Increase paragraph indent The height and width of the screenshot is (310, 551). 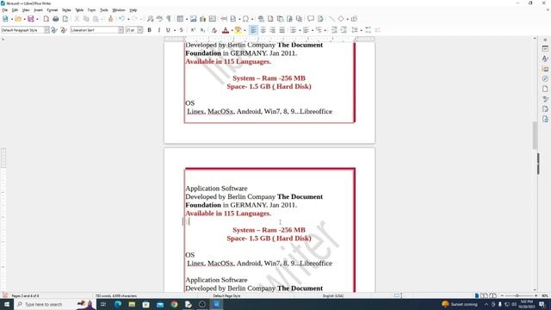click(x=334, y=30)
